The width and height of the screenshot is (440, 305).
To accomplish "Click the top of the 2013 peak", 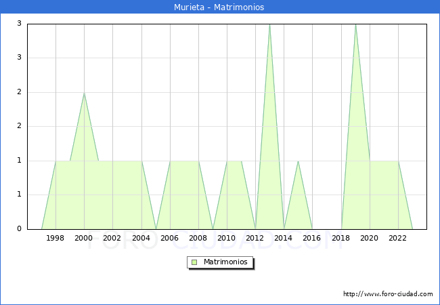I will [x=269, y=24].
